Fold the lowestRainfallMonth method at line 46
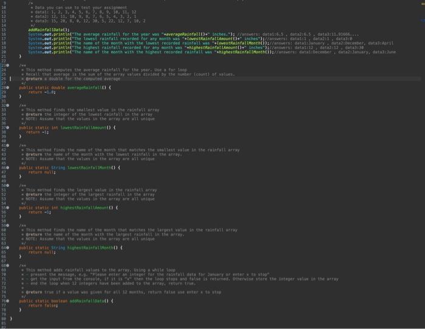 (7, 168)
